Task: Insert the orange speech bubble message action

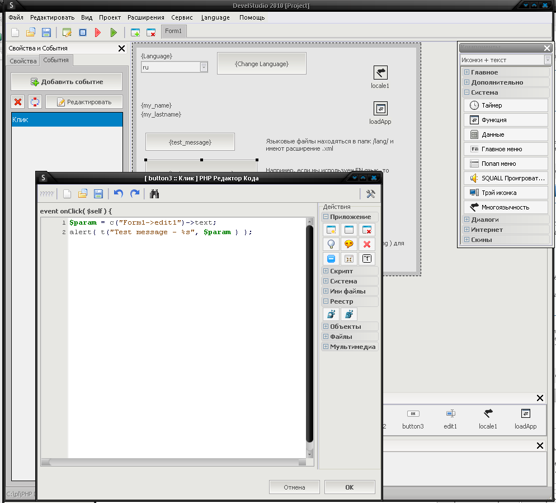Action: tap(349, 244)
